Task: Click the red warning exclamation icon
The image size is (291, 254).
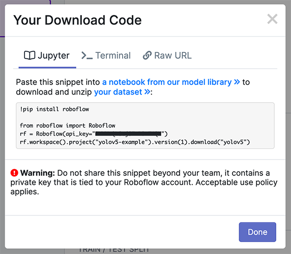Action: (x=14, y=173)
